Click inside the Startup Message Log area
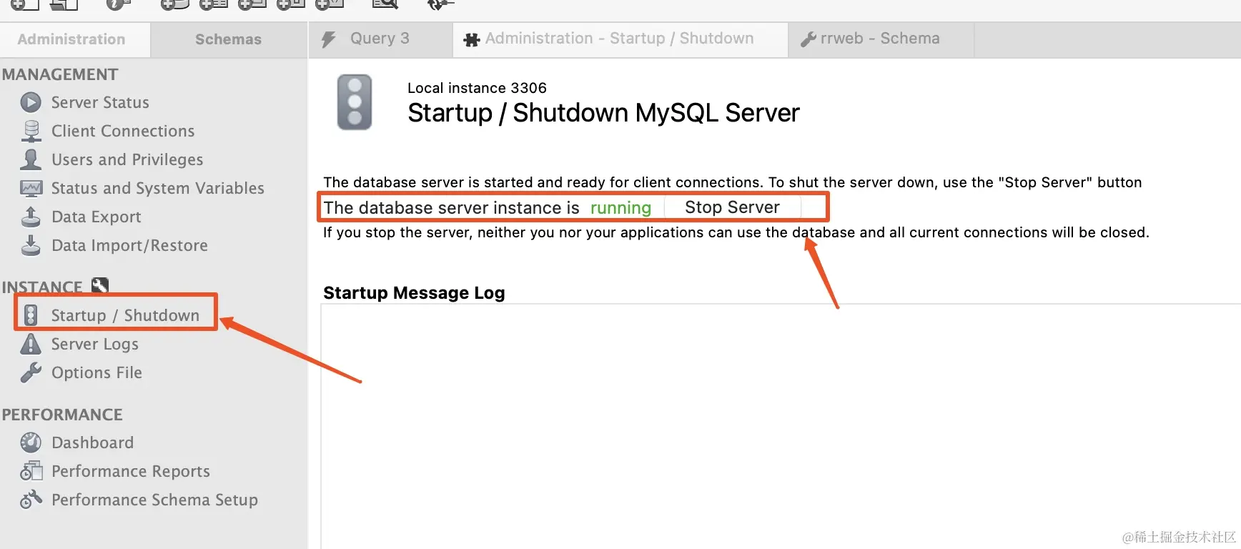This screenshot has width=1241, height=549. pos(781,426)
